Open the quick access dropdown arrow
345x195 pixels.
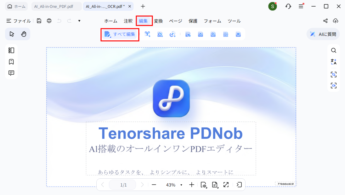79,21
